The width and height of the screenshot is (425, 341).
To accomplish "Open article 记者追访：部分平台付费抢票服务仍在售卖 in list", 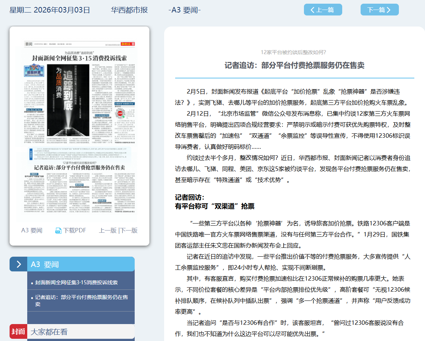I will [81, 300].
